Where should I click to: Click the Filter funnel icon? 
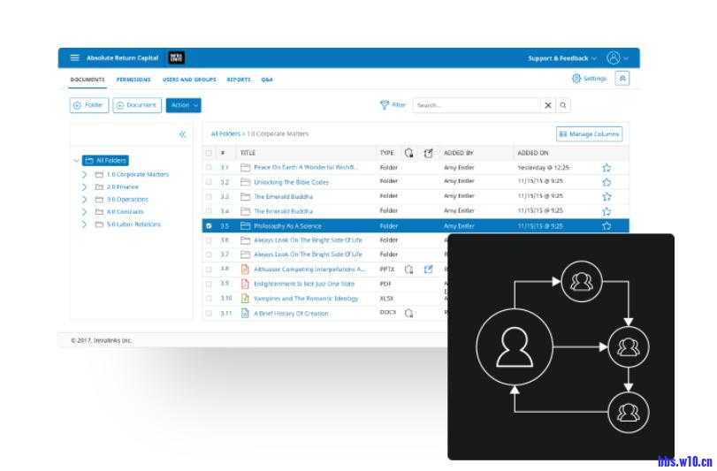pyautogui.click(x=385, y=105)
